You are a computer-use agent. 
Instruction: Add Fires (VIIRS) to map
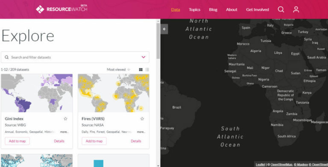[94, 141]
